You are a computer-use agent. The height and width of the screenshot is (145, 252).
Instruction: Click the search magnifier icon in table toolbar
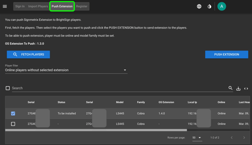click(230, 88)
